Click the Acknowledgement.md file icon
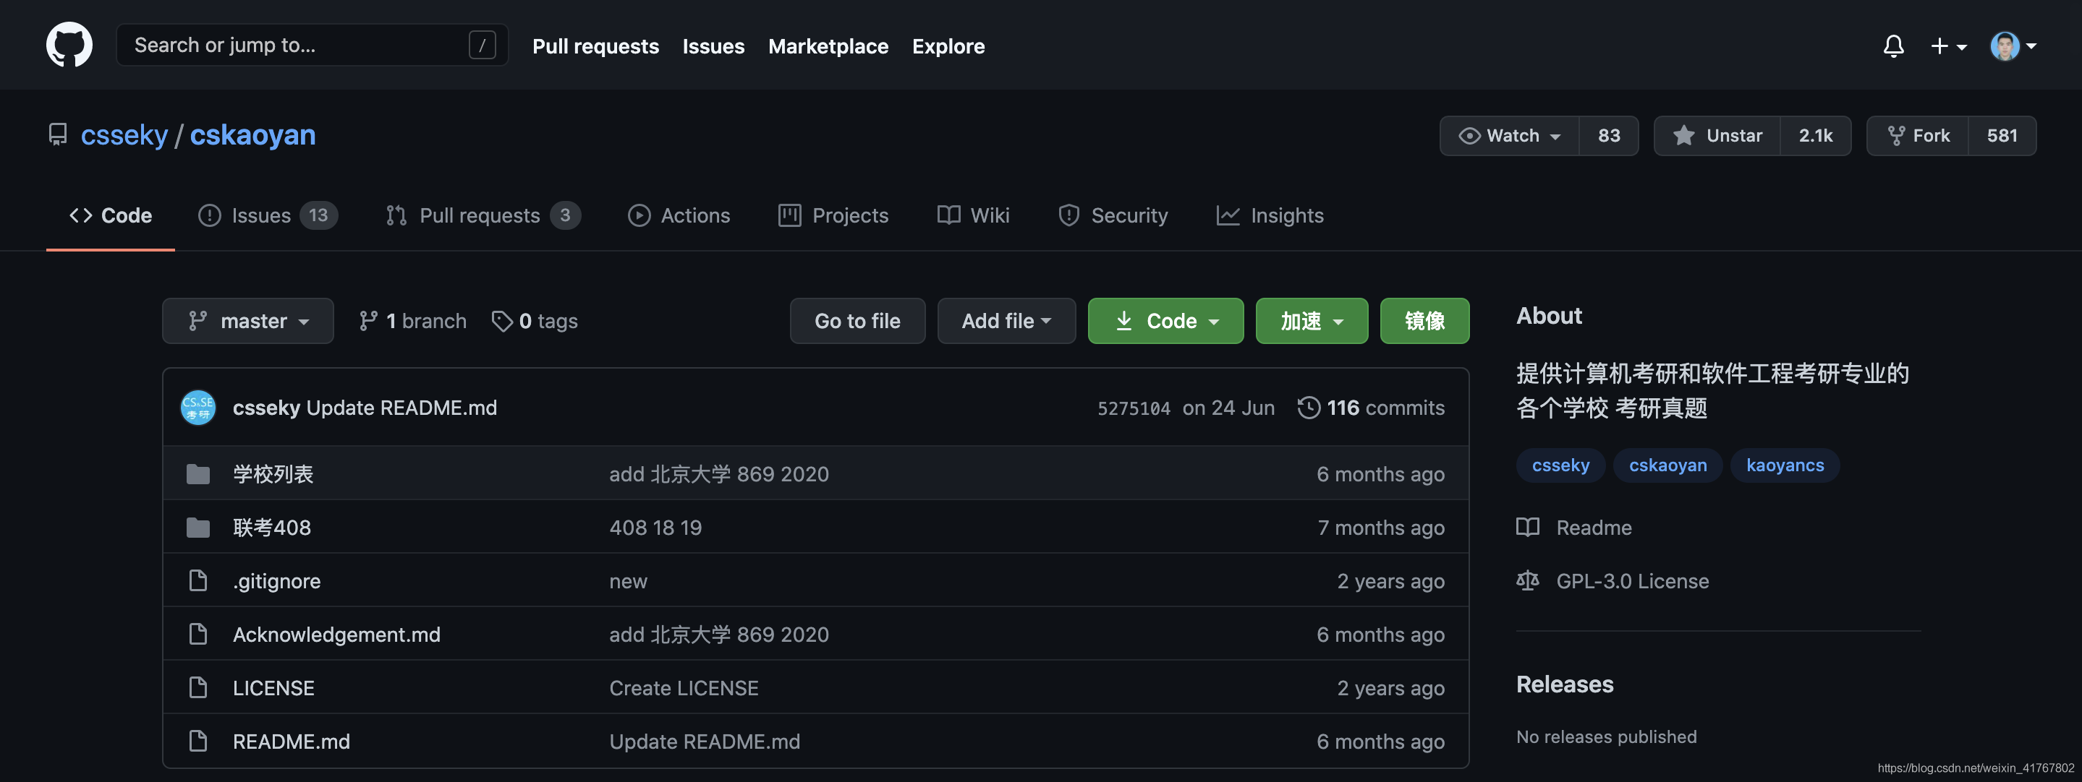This screenshot has width=2082, height=782. [x=198, y=634]
